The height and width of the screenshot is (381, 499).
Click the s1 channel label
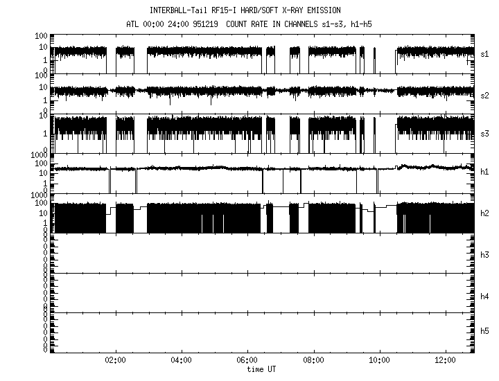tap(485, 53)
